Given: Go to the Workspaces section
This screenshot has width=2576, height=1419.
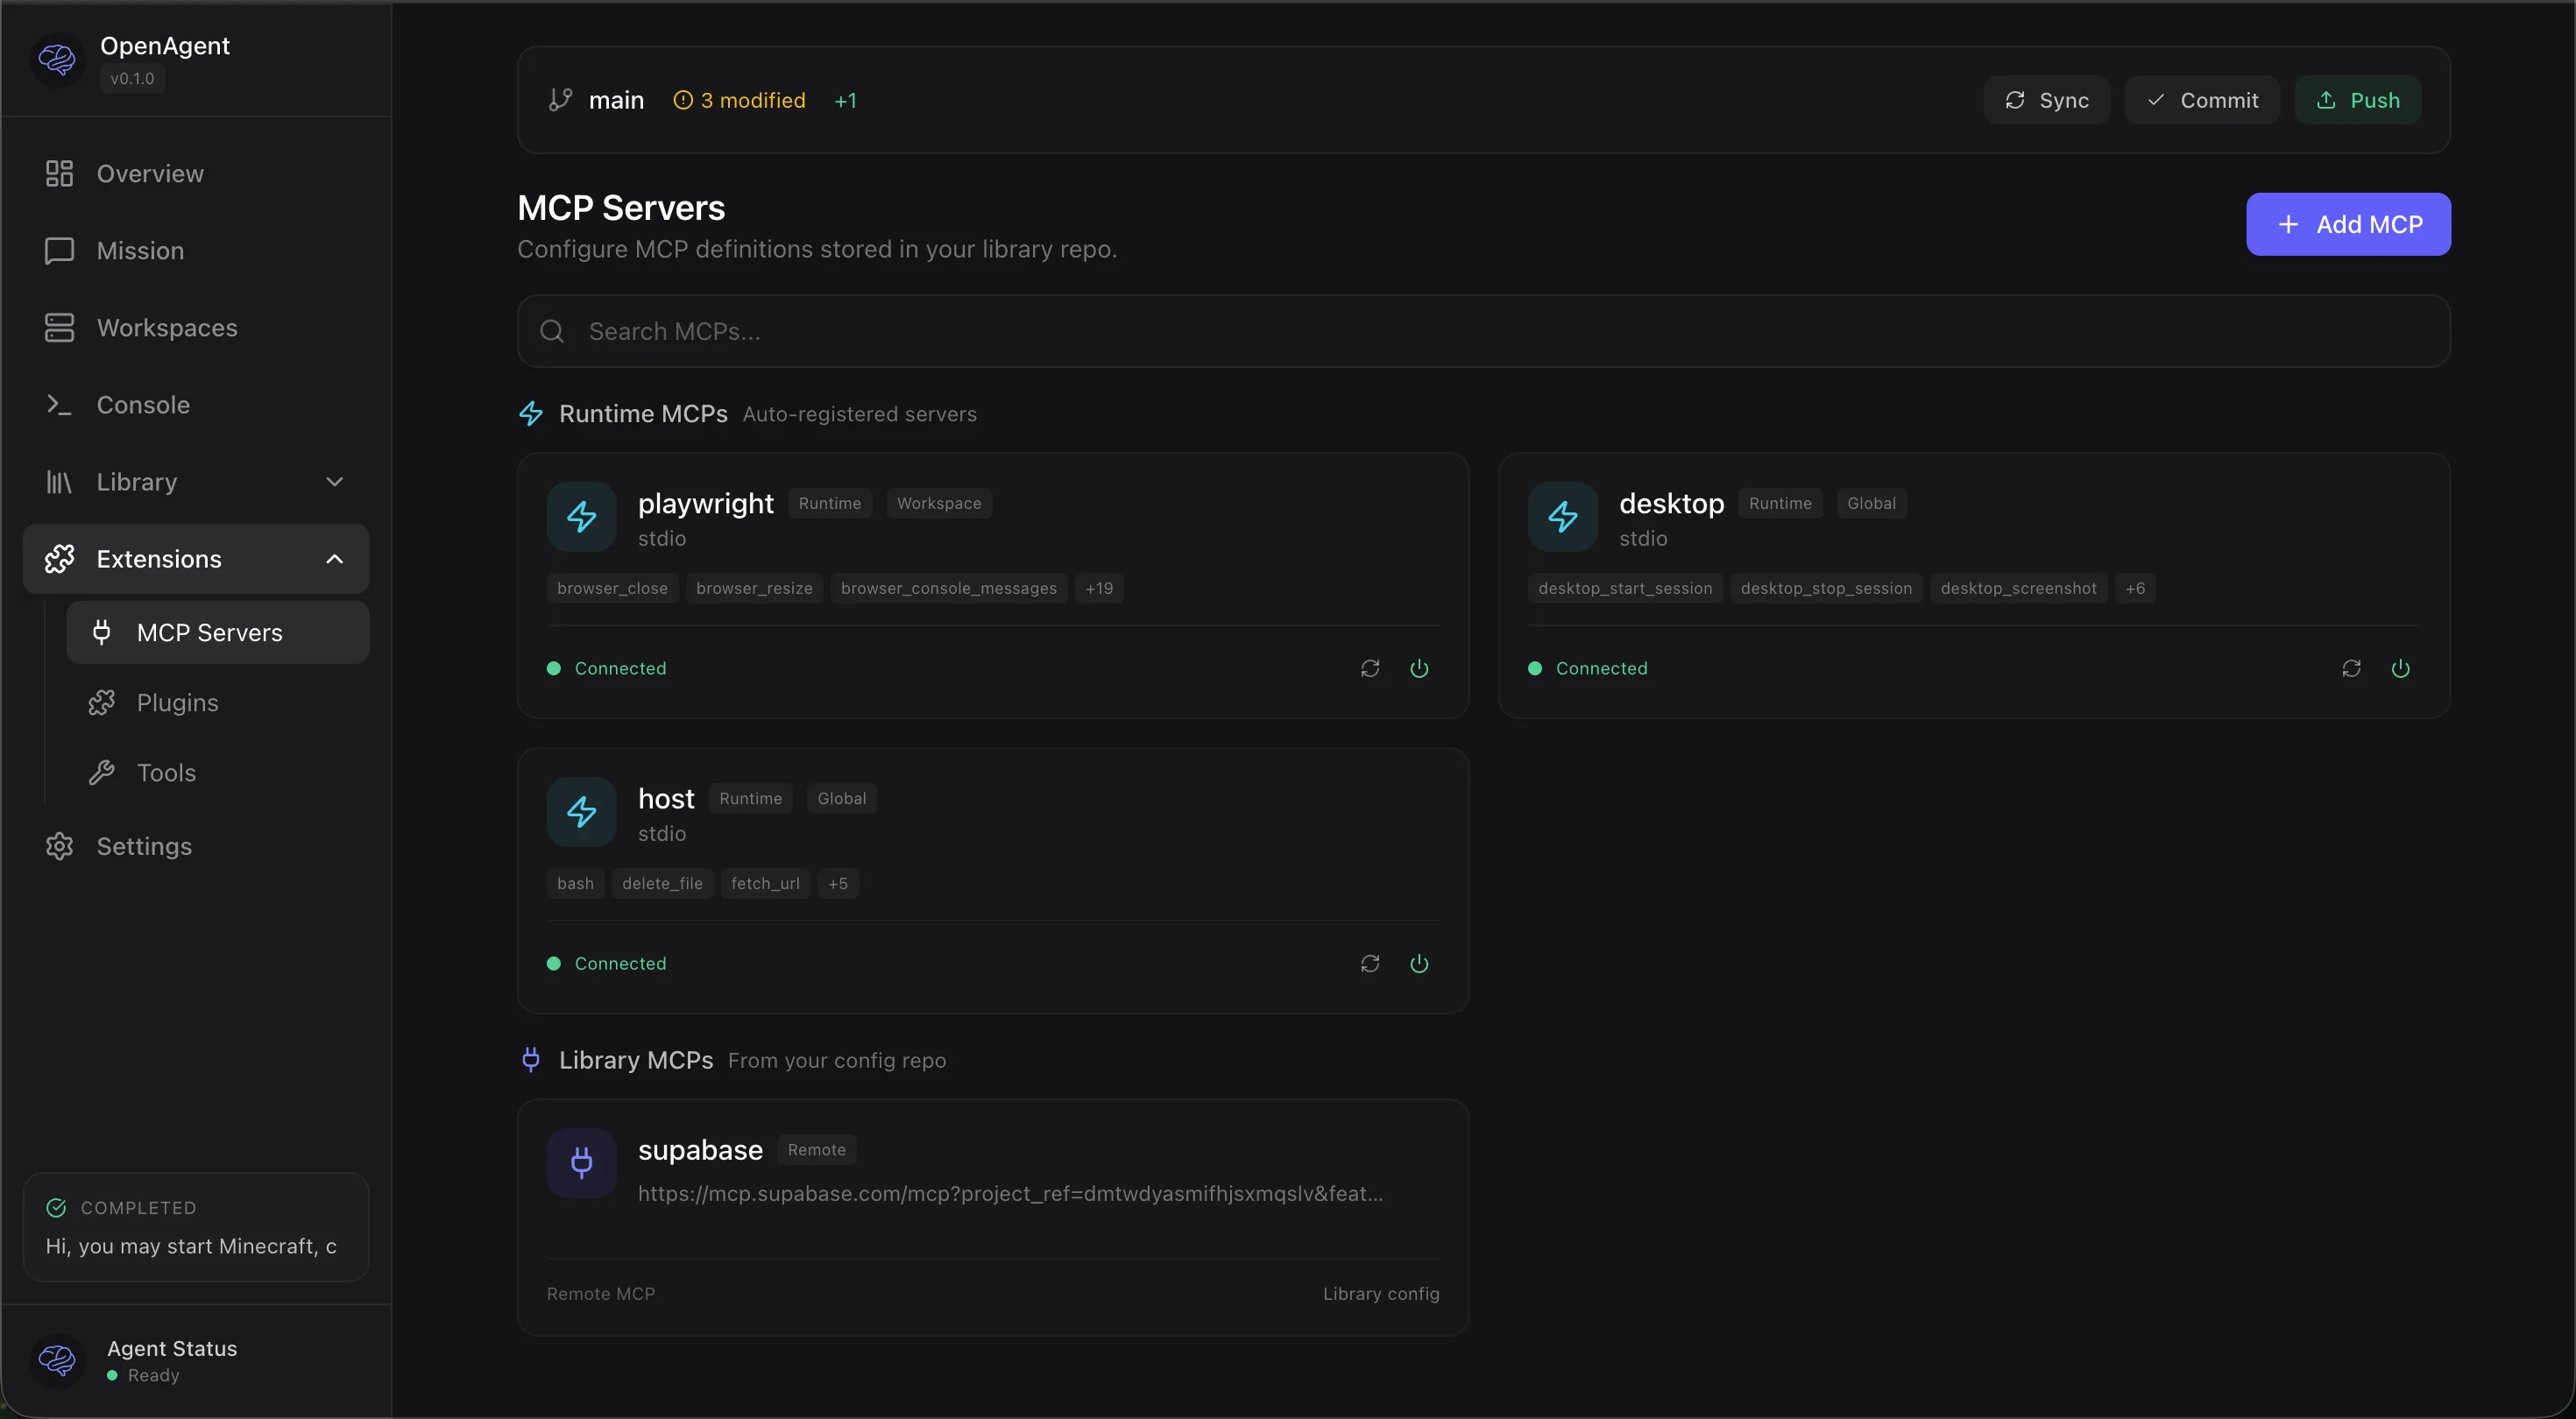Looking at the screenshot, I should point(167,328).
